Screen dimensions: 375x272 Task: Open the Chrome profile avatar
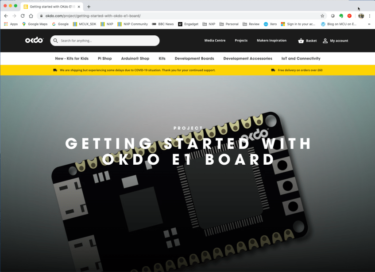click(360, 15)
